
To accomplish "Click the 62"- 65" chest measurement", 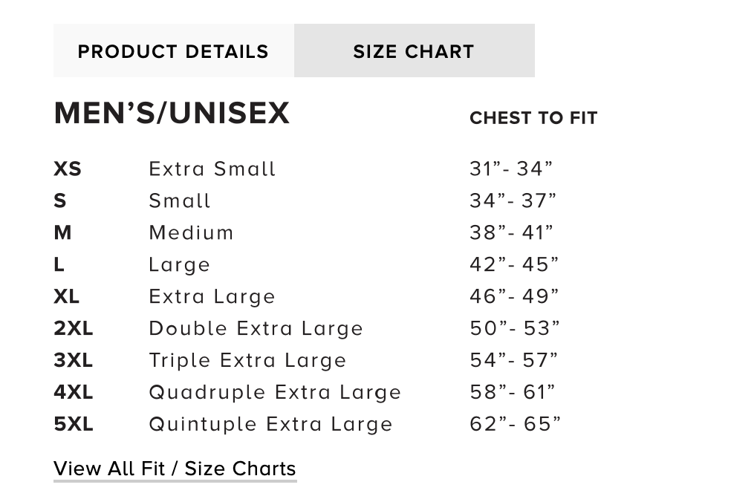I will click(516, 425).
